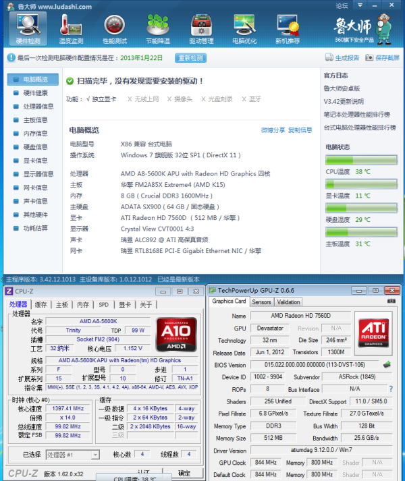The width and height of the screenshot is (405, 481).
Task: Click the GPU-Z screenshot camera icon
Action: click(x=391, y=302)
